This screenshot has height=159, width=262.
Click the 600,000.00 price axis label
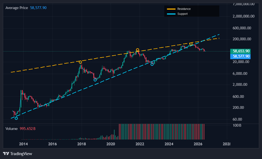242,28
